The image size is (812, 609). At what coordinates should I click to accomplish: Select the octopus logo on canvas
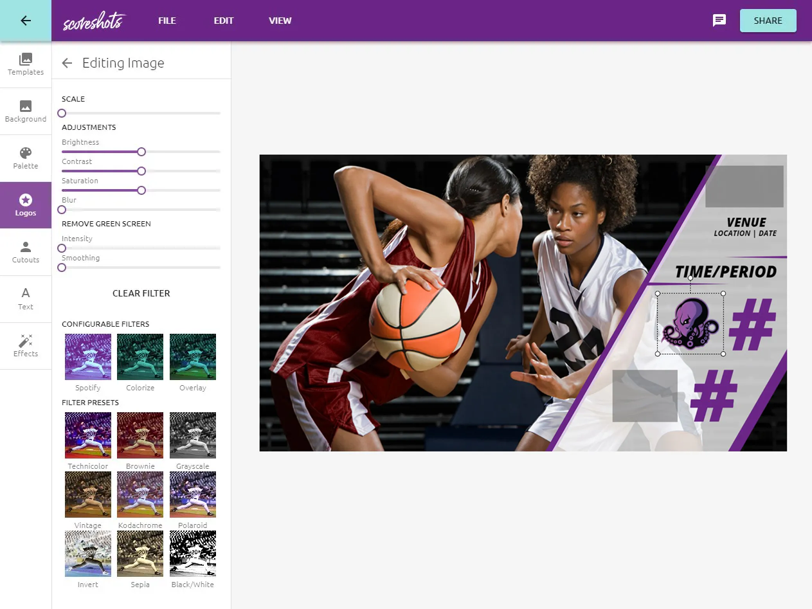(690, 324)
